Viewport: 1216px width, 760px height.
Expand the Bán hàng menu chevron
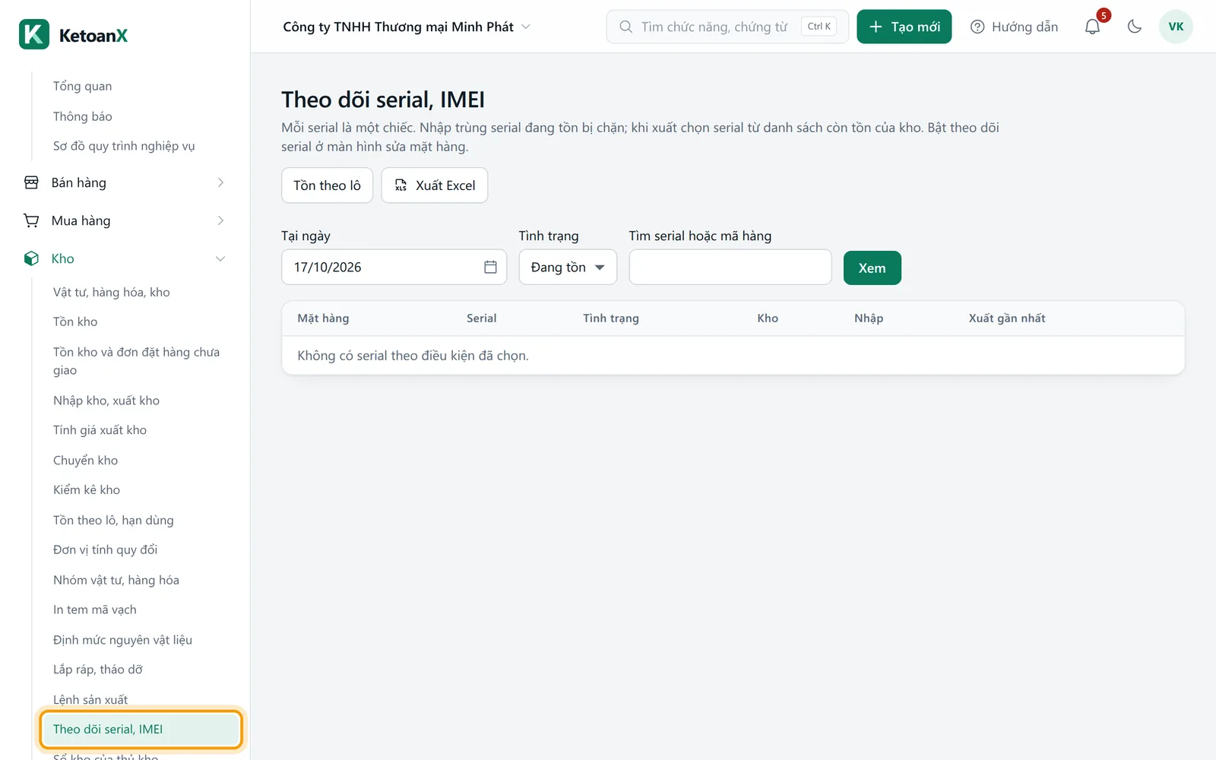220,182
